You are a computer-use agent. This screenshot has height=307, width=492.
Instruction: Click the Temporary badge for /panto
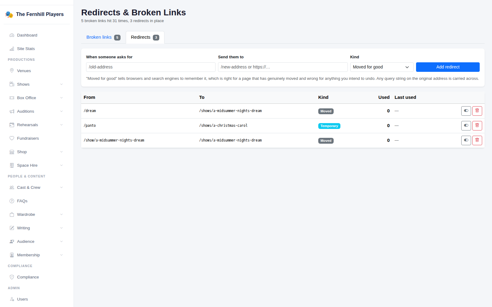click(329, 126)
